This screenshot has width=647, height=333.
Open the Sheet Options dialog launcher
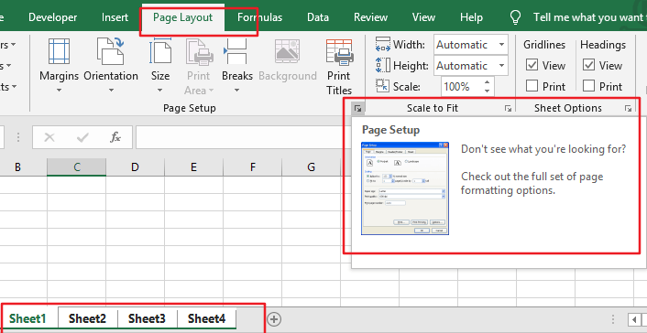click(628, 108)
